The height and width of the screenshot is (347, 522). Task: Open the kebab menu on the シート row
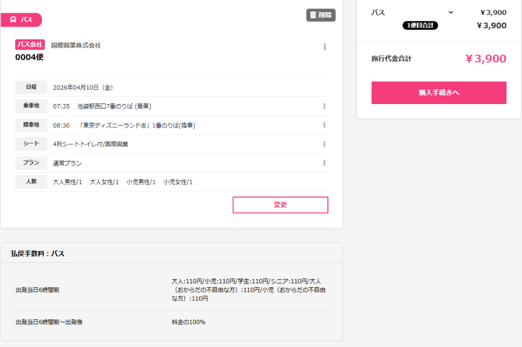click(325, 143)
